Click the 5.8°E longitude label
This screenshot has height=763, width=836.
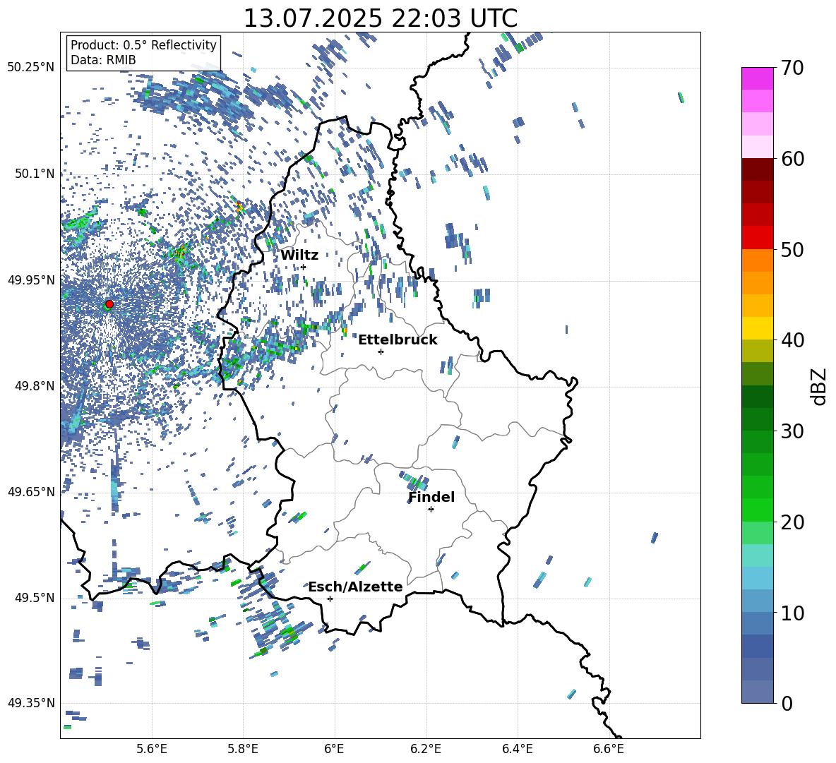pos(243,749)
